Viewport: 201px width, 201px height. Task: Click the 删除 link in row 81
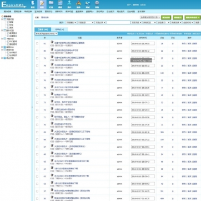tap(195, 43)
